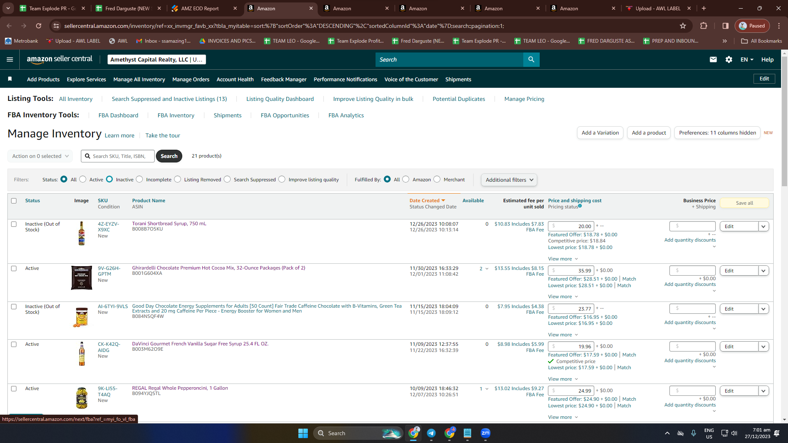Open Chrome's three-dot menu
Screen dimensions: 788x443
(x=779, y=26)
